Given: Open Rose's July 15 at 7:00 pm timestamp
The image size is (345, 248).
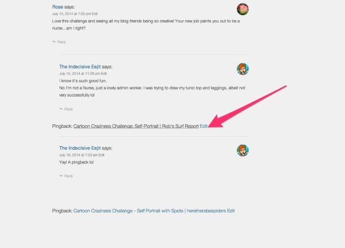Looking at the screenshot, I should click(x=71, y=14).
